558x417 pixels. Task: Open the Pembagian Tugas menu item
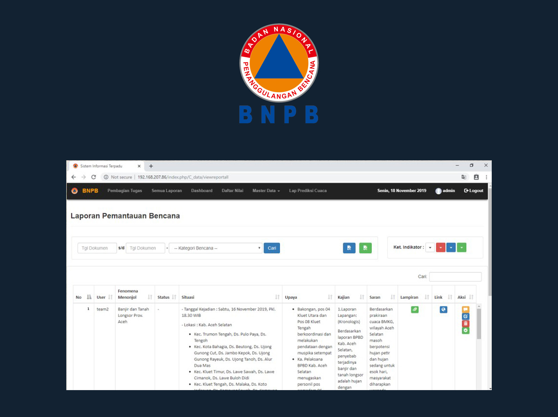[125, 191]
